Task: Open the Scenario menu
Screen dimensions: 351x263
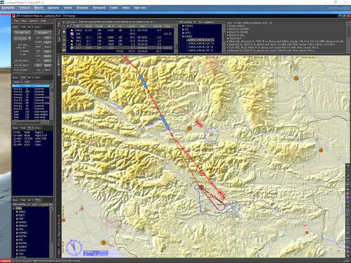Action: pyautogui.click(x=8, y=8)
